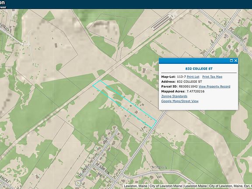Image resolution: width=252 pixels, height=189 pixels.
Task: Open the Print Lot link
Action: pos(193,77)
